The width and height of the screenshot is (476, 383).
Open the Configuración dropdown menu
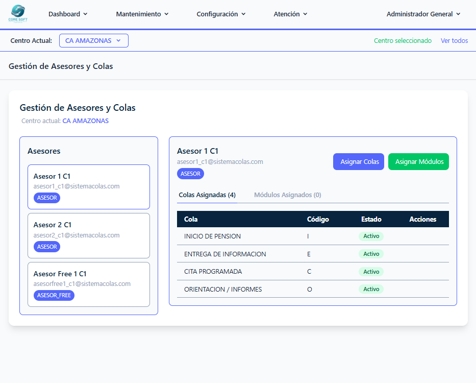(221, 14)
